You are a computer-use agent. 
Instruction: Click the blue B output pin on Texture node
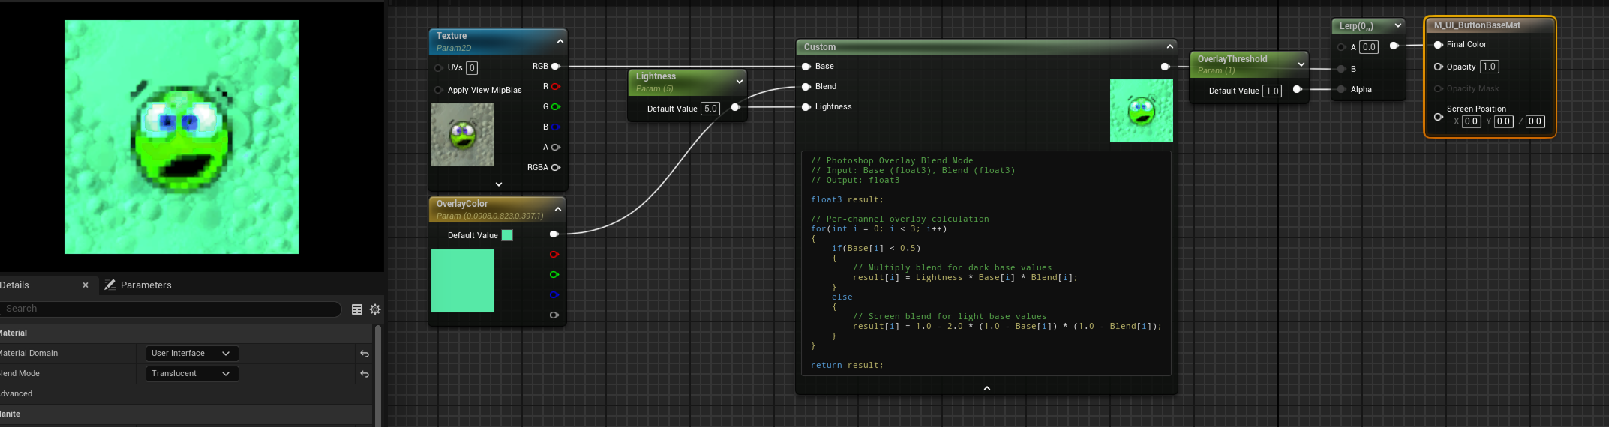click(556, 127)
